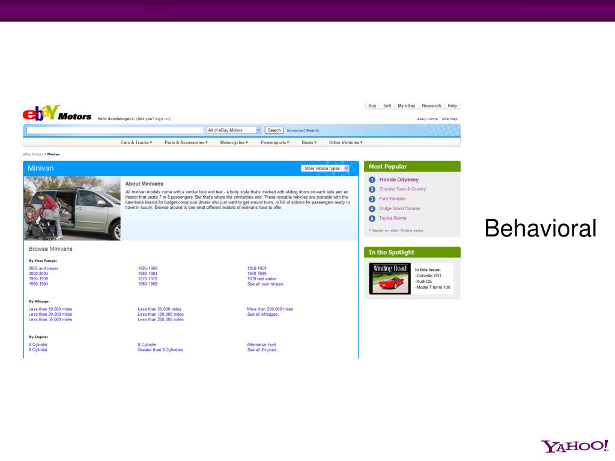This screenshot has height=461, width=615.
Task: Browse minivans 2005 and newer
Action: coord(43,269)
